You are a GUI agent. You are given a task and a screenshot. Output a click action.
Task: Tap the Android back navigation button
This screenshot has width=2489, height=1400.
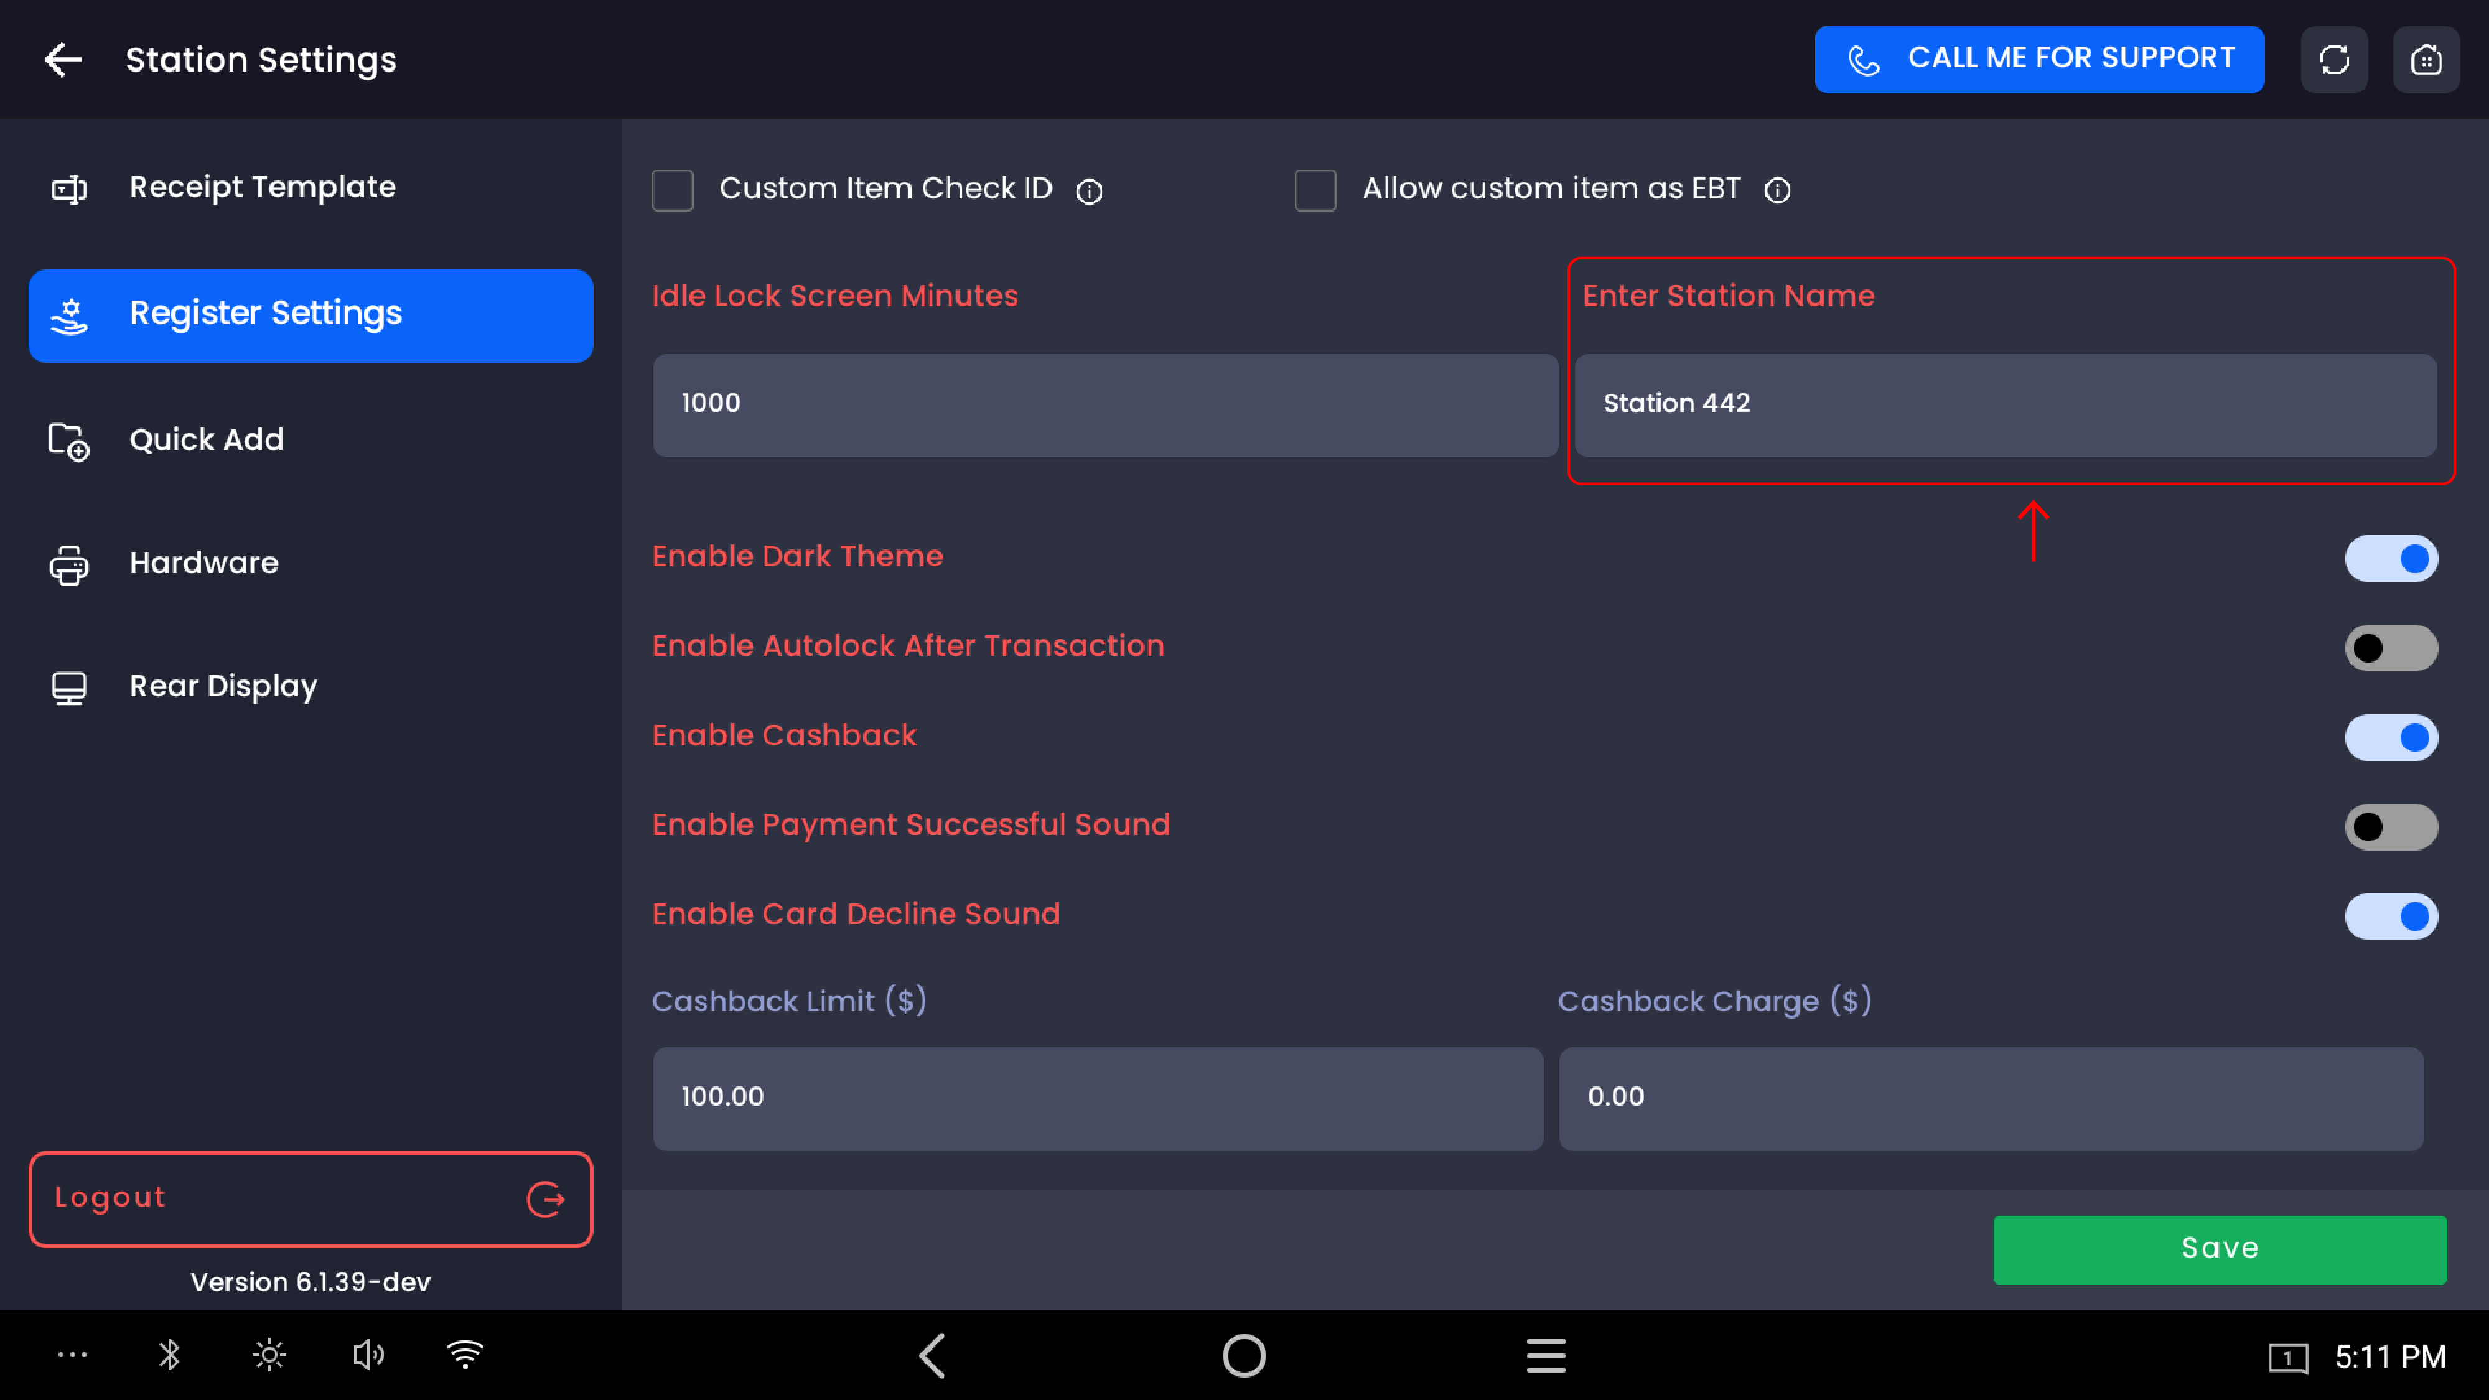click(x=932, y=1356)
